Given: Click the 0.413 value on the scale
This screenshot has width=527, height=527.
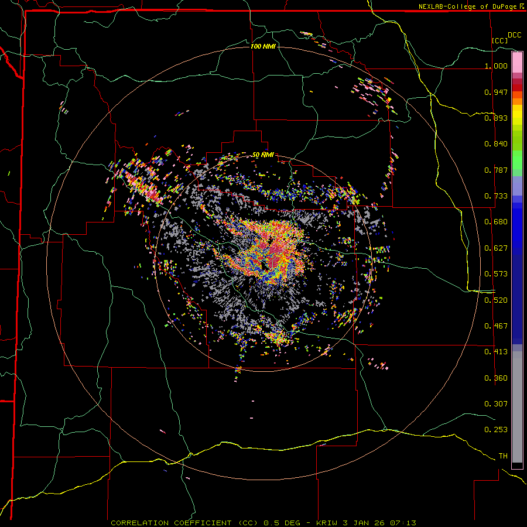Looking at the screenshot, I should pyautogui.click(x=496, y=352).
